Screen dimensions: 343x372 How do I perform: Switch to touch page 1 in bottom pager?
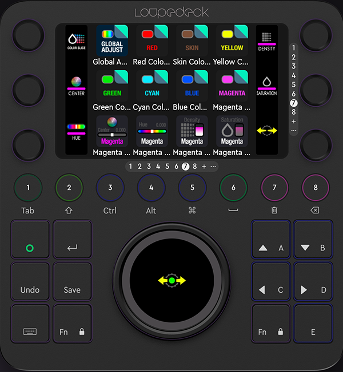(x=130, y=167)
